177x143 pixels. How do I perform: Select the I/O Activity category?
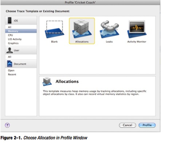click(21, 39)
